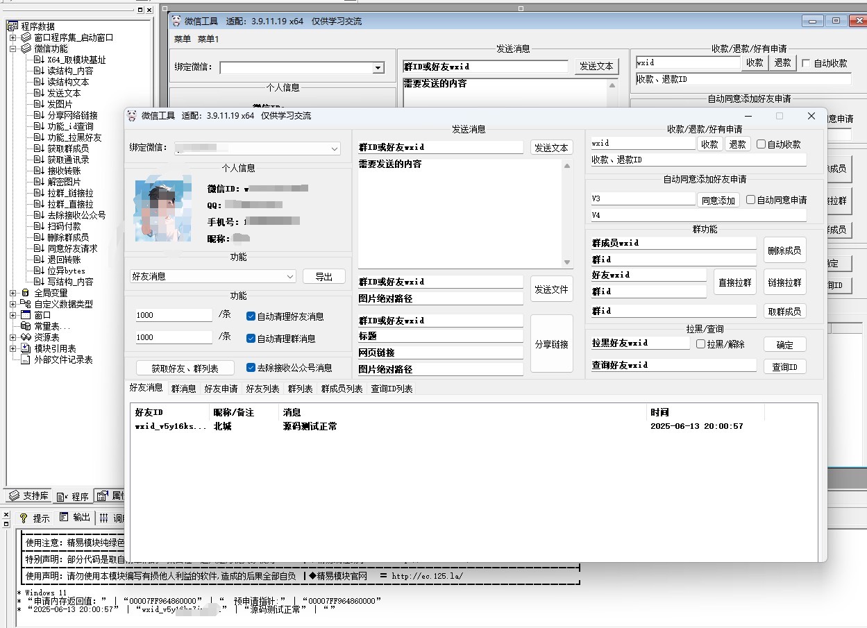
Task: Click the icon beside 模块引用表
Action: pos(26,348)
